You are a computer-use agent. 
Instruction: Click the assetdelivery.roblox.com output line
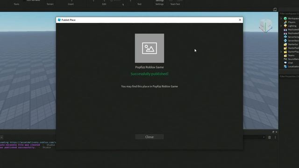click(x=28, y=142)
